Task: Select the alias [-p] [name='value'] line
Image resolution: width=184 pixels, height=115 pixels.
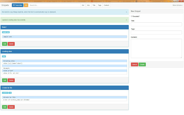Action: click(x=64, y=63)
